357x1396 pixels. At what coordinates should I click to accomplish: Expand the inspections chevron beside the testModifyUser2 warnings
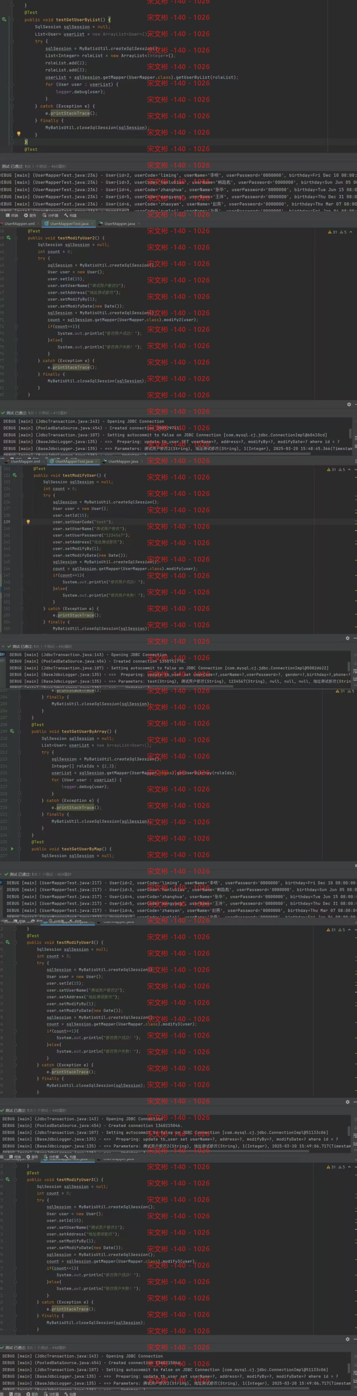pyautogui.click(x=351, y=232)
